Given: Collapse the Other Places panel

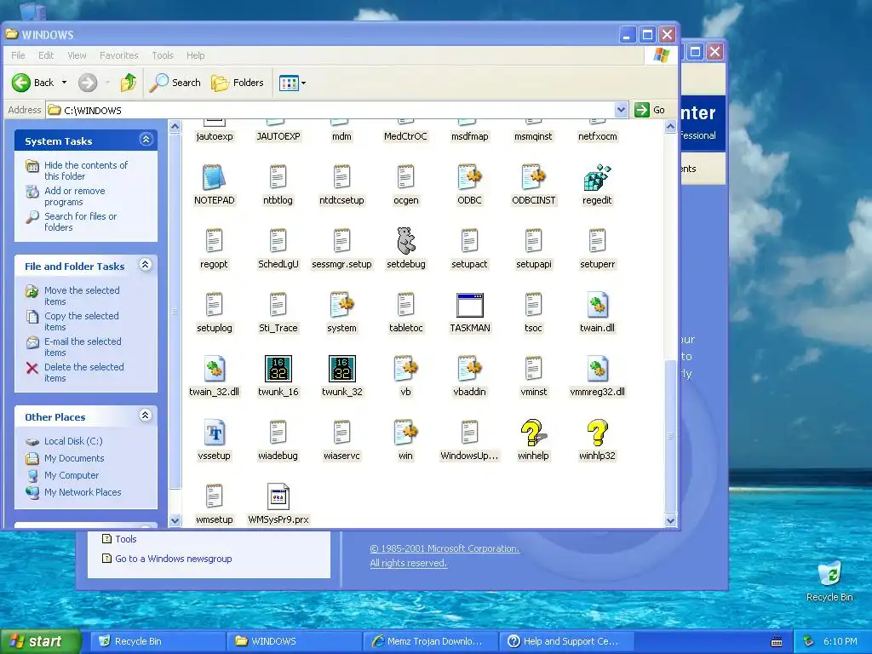Looking at the screenshot, I should (146, 416).
